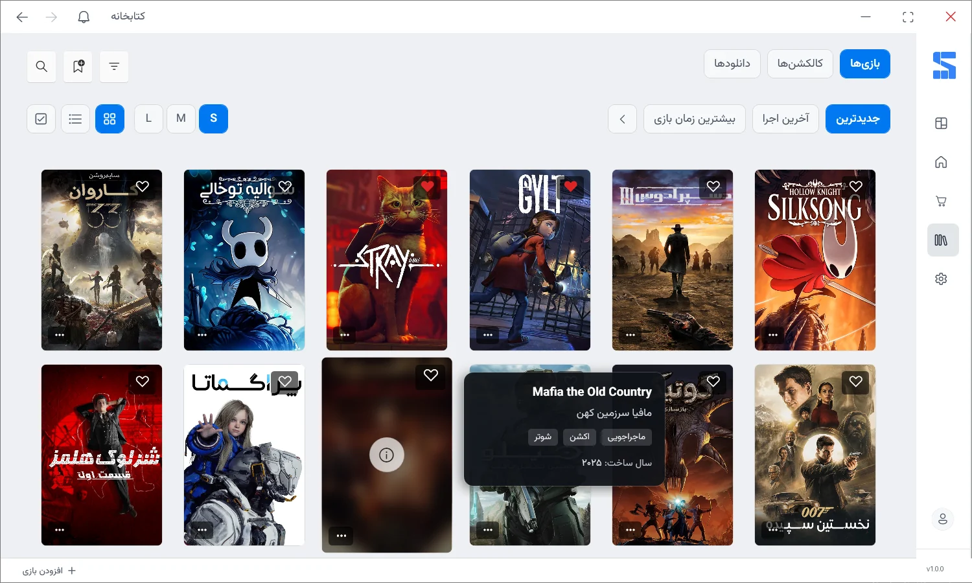Enable multi-select checkbox mode
This screenshot has height=583, width=972.
pyautogui.click(x=41, y=119)
